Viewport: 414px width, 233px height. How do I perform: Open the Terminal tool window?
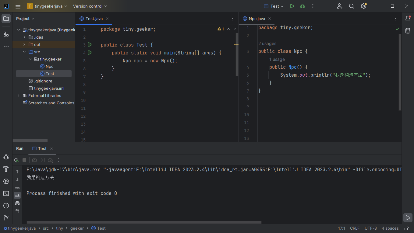tap(6, 193)
